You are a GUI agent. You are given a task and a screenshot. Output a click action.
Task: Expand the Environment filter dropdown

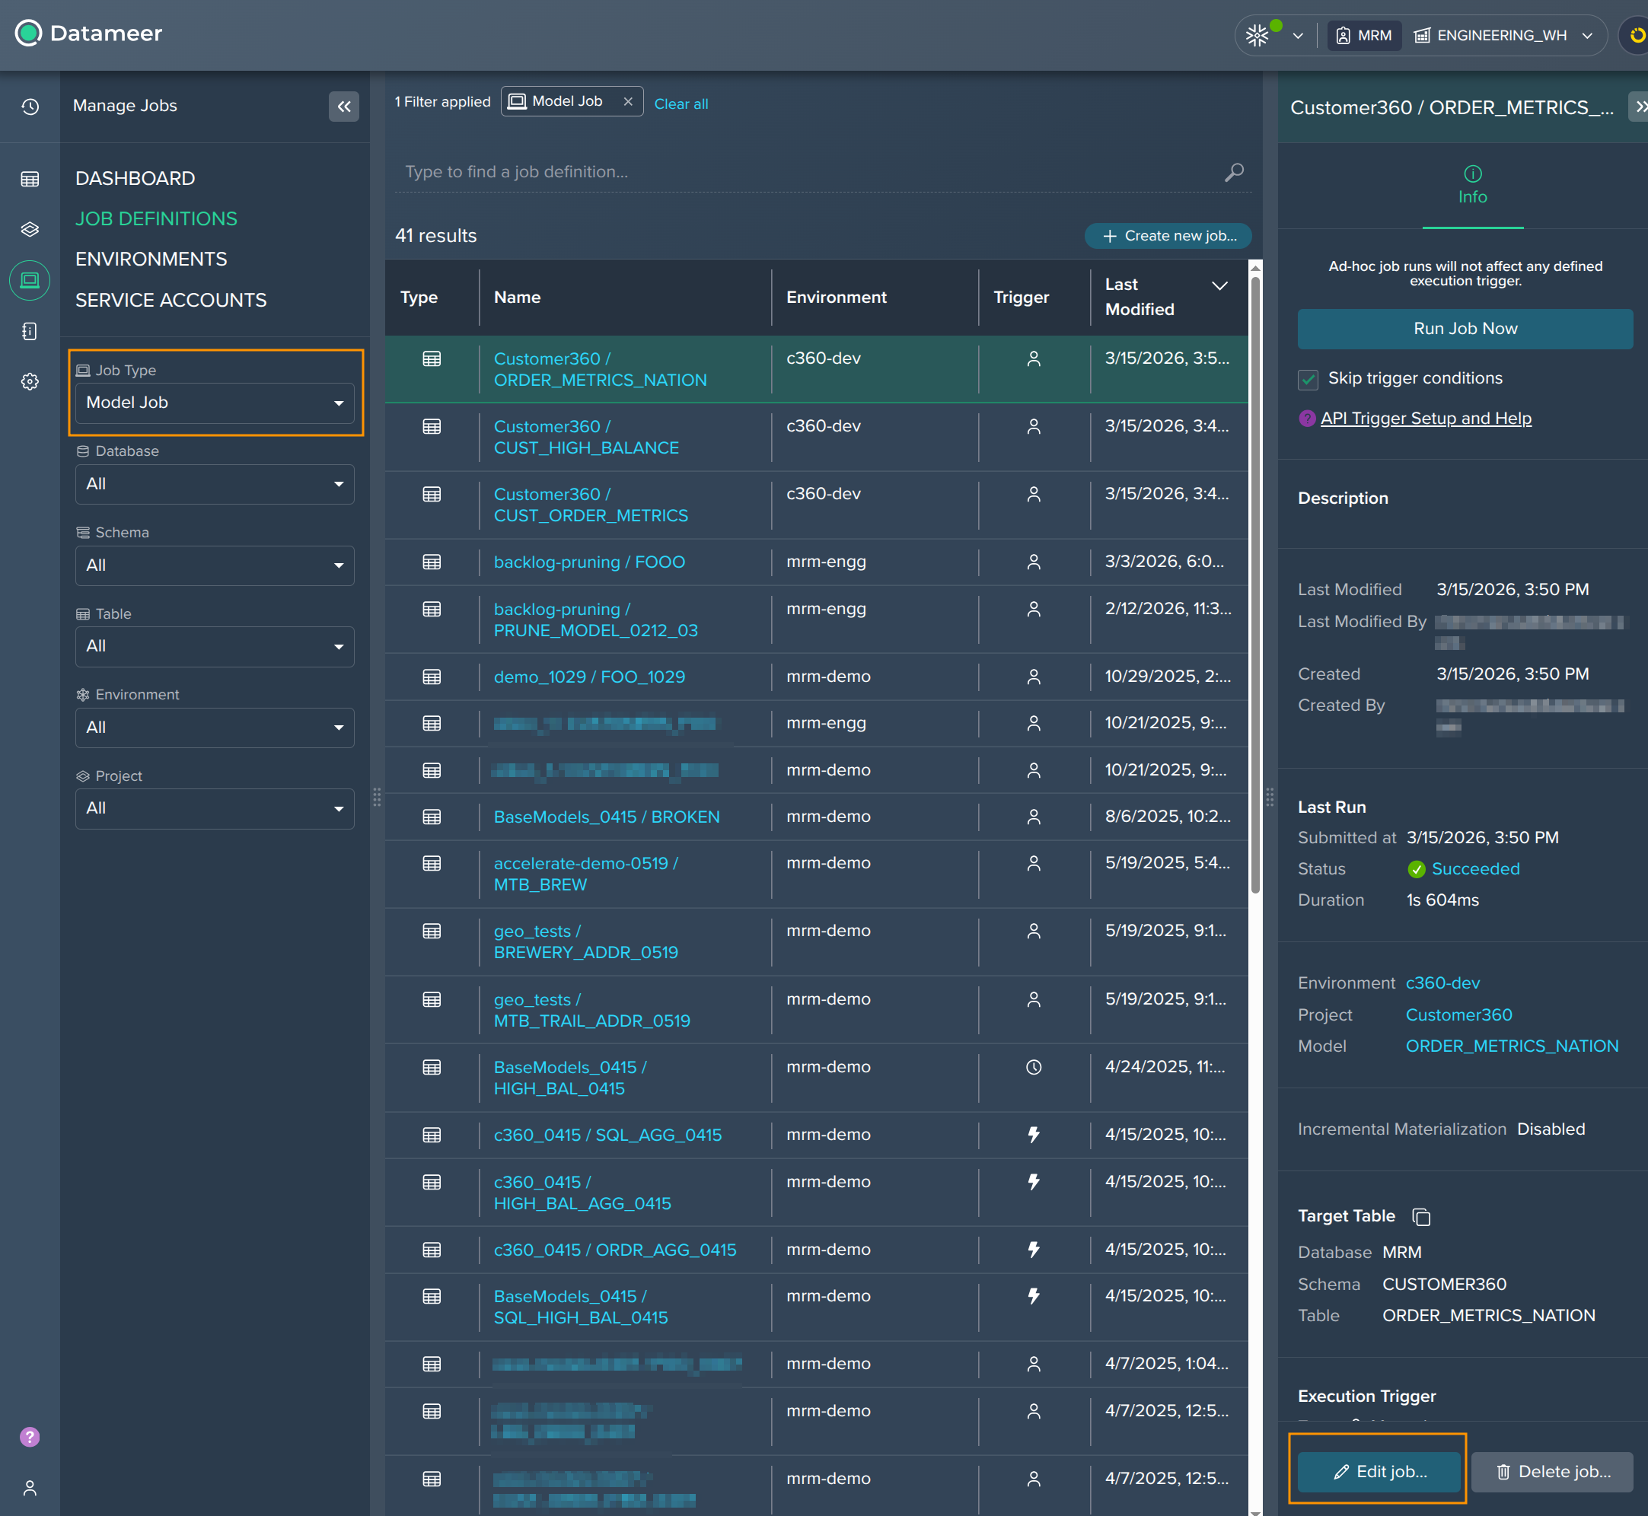tap(215, 728)
